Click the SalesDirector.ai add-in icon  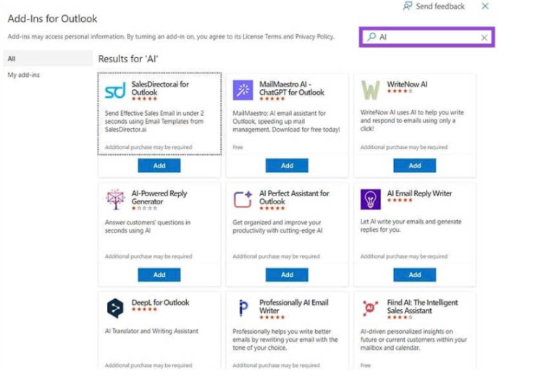(x=115, y=91)
